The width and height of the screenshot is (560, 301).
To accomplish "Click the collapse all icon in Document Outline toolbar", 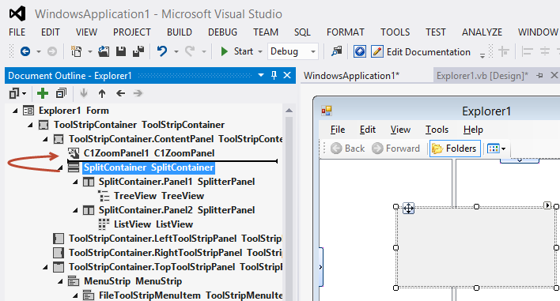I will point(61,93).
